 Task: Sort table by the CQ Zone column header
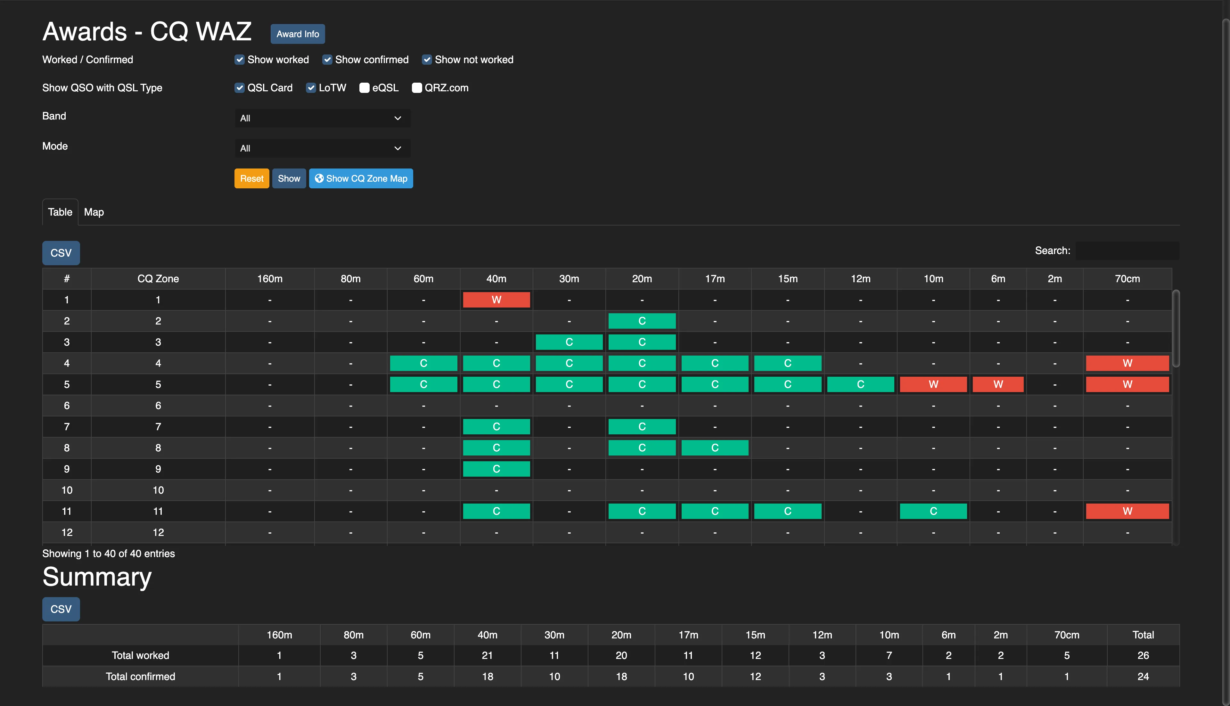(158, 279)
